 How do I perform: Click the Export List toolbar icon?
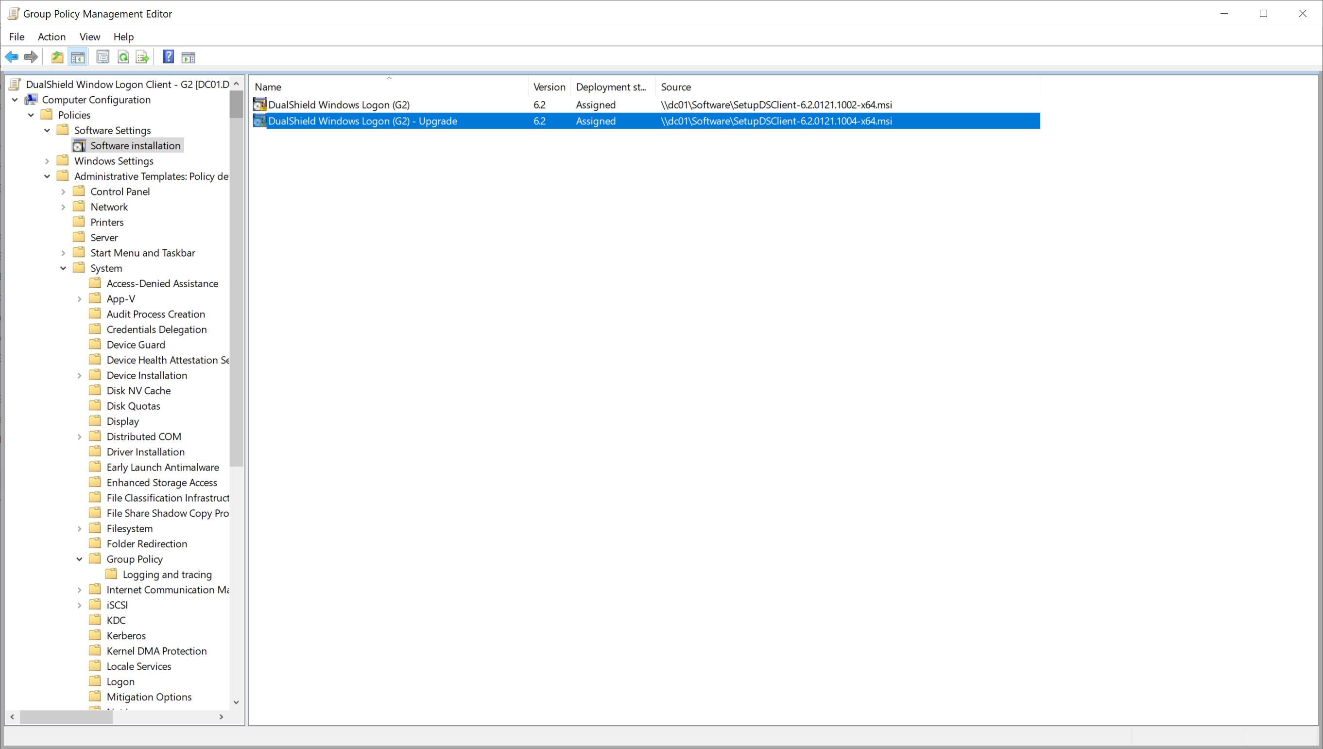pyautogui.click(x=142, y=57)
